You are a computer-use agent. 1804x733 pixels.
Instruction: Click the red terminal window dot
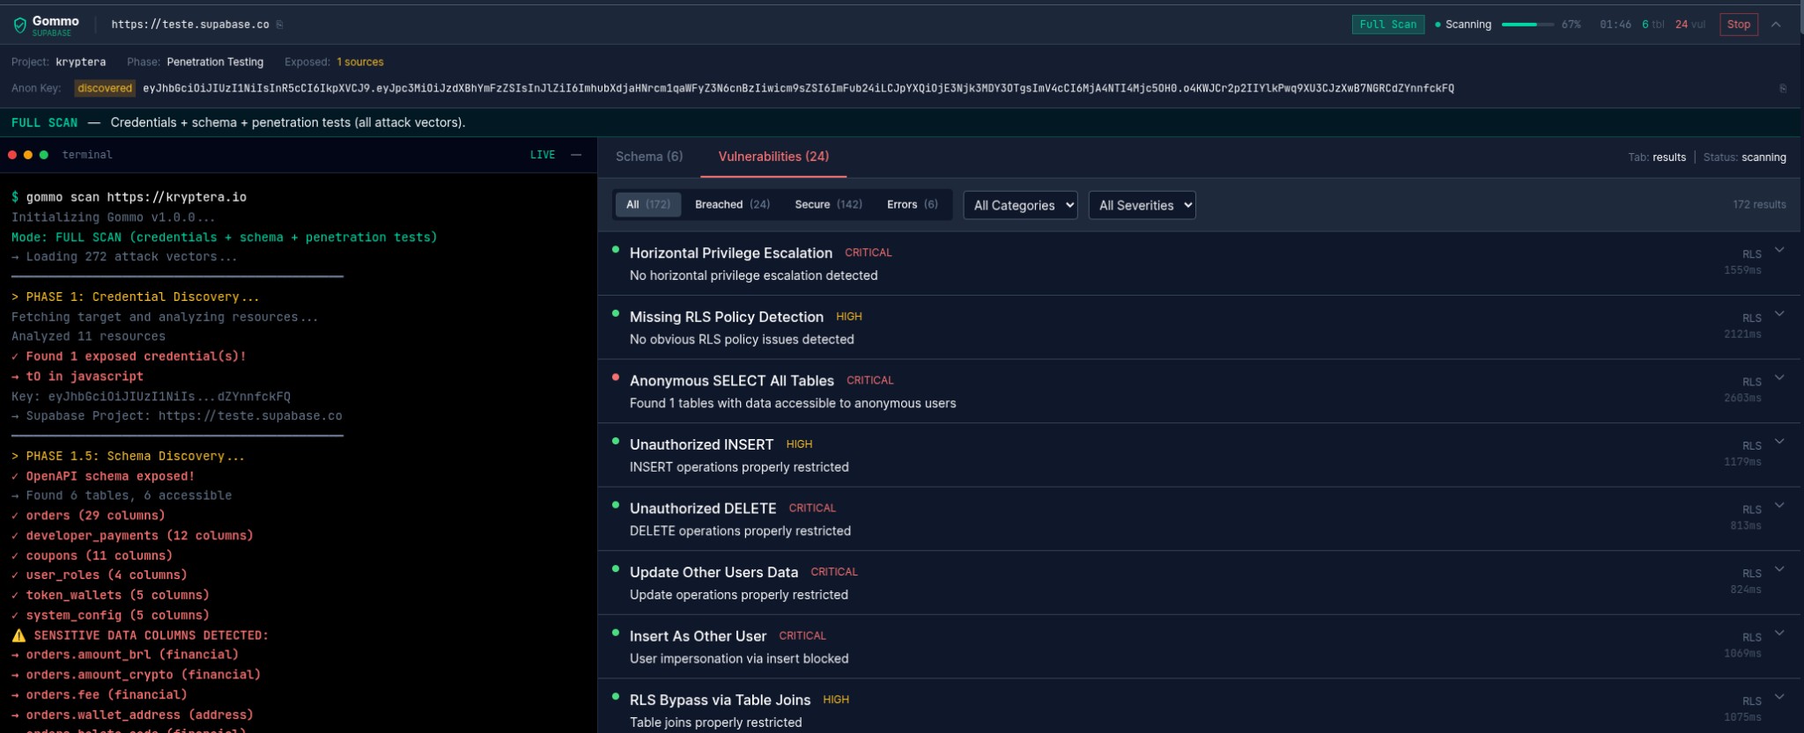12,155
